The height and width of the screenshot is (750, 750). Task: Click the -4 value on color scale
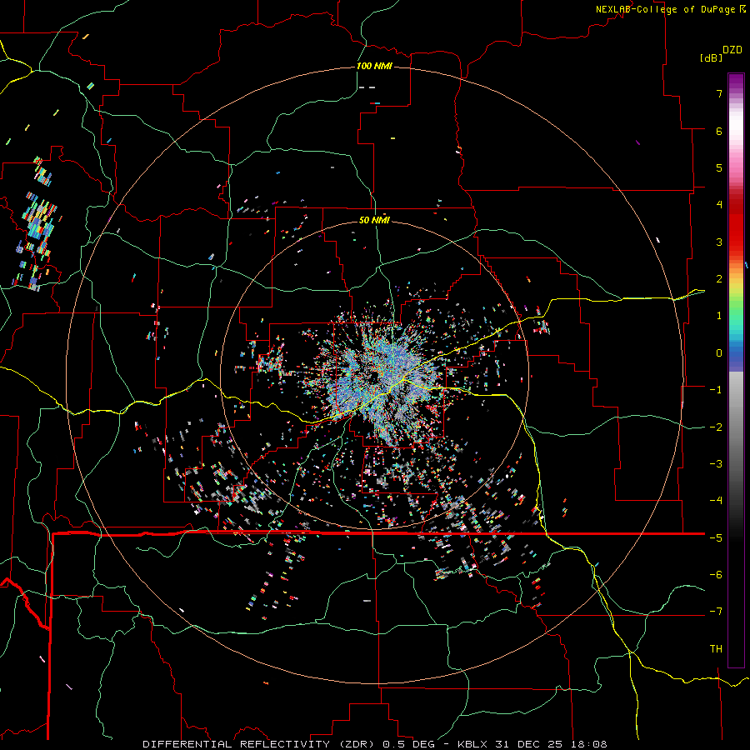coord(716,501)
